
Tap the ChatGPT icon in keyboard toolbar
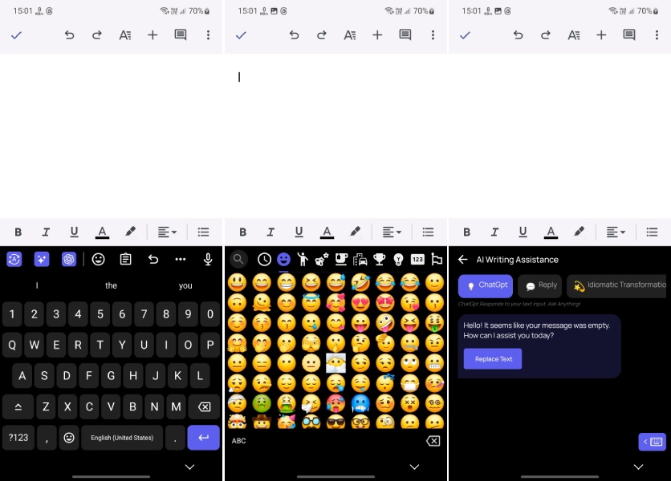[69, 259]
